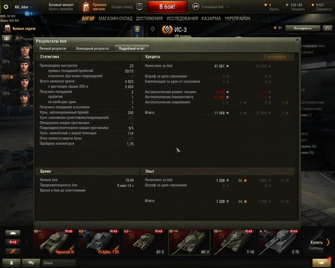Start battle with В бой! button
This screenshot has height=268, width=335.
pyautogui.click(x=167, y=7)
